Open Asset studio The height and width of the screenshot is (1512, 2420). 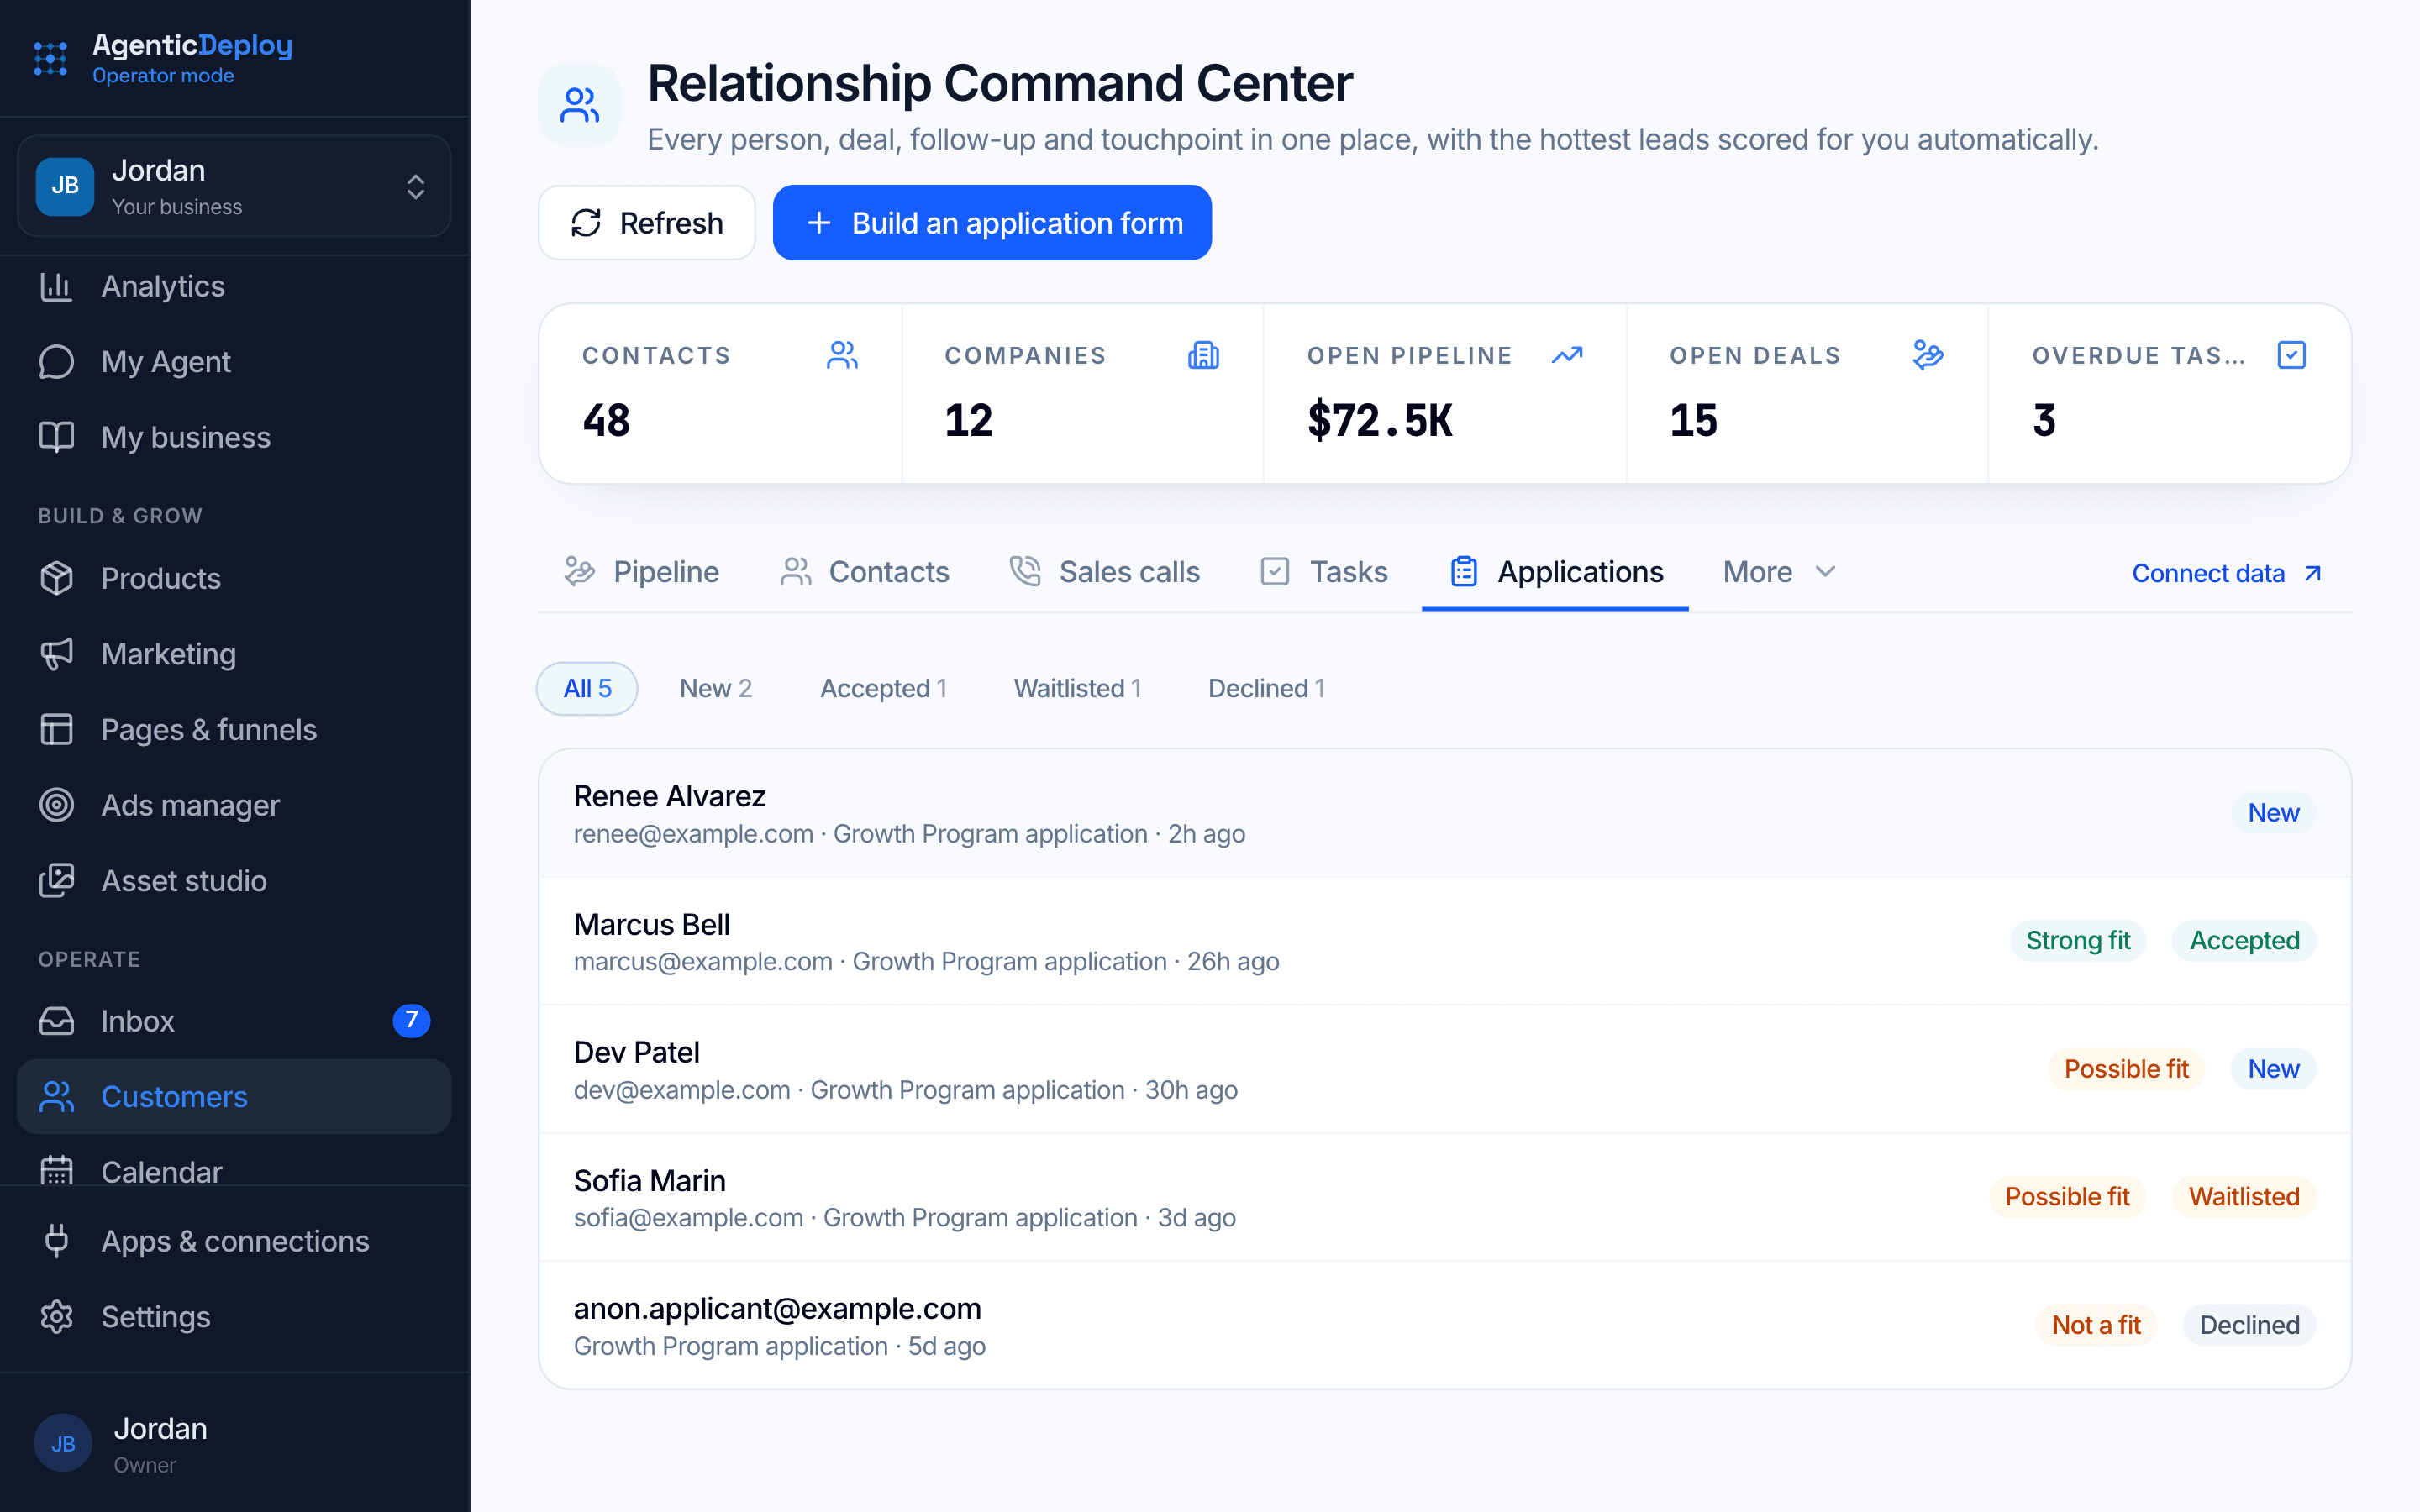point(234,881)
